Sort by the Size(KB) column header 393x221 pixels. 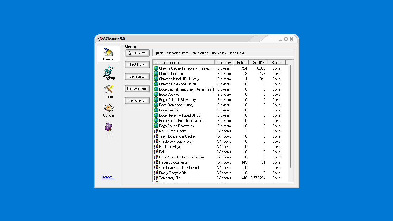[258, 63]
